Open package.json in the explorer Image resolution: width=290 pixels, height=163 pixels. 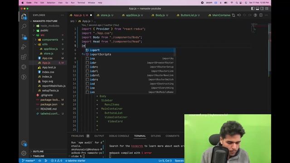[x=48, y=104]
